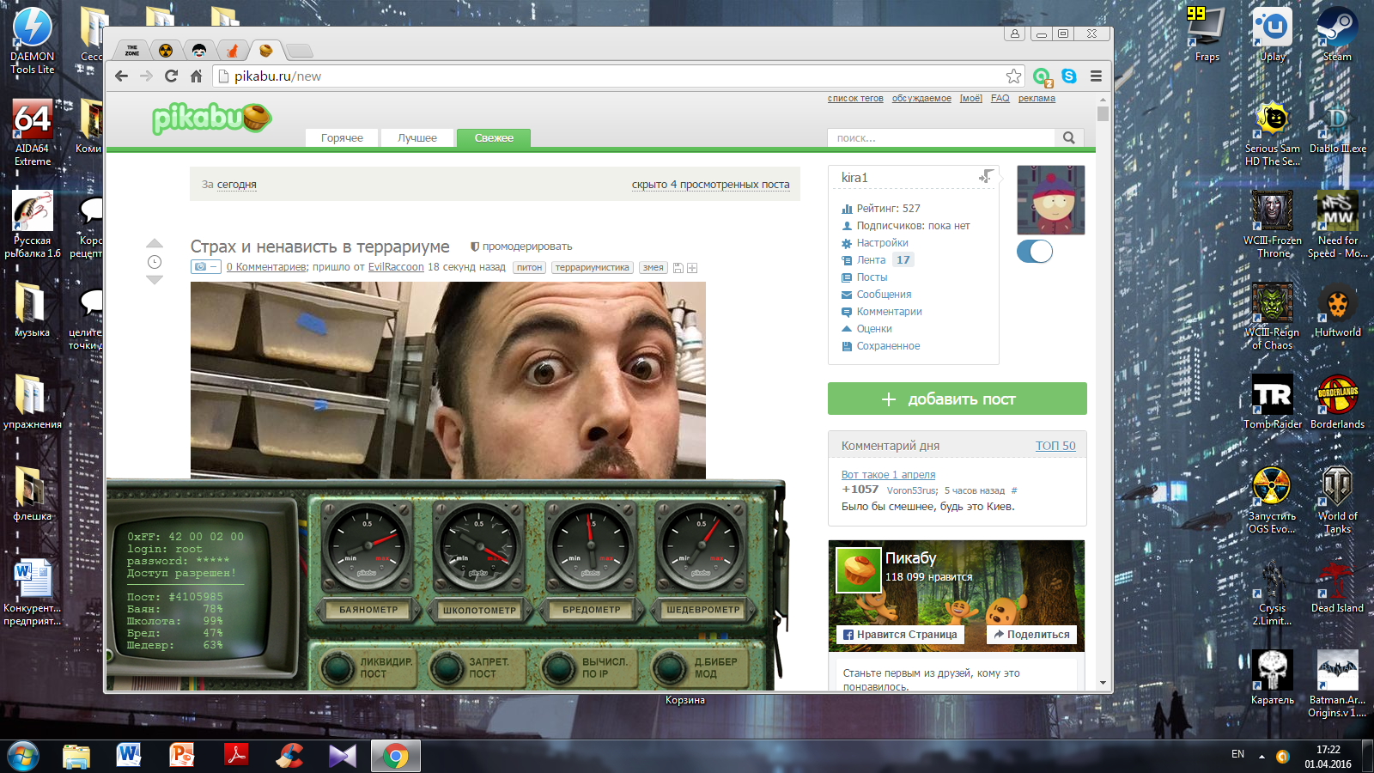Screen dimensions: 1374x773
Task: Upvote the post with the up arrow
Action: [x=155, y=244]
